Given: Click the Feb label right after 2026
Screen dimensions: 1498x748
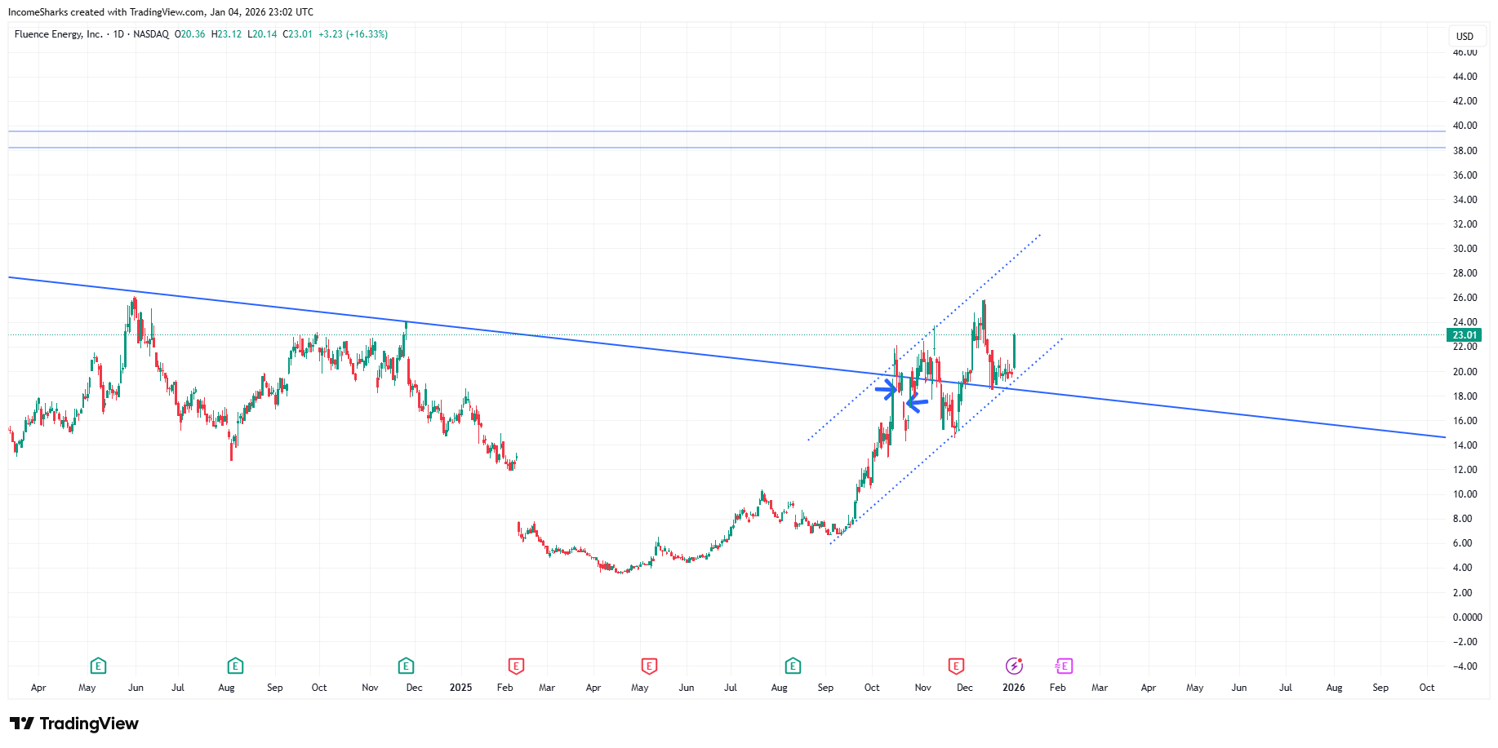Looking at the screenshot, I should click(1058, 688).
